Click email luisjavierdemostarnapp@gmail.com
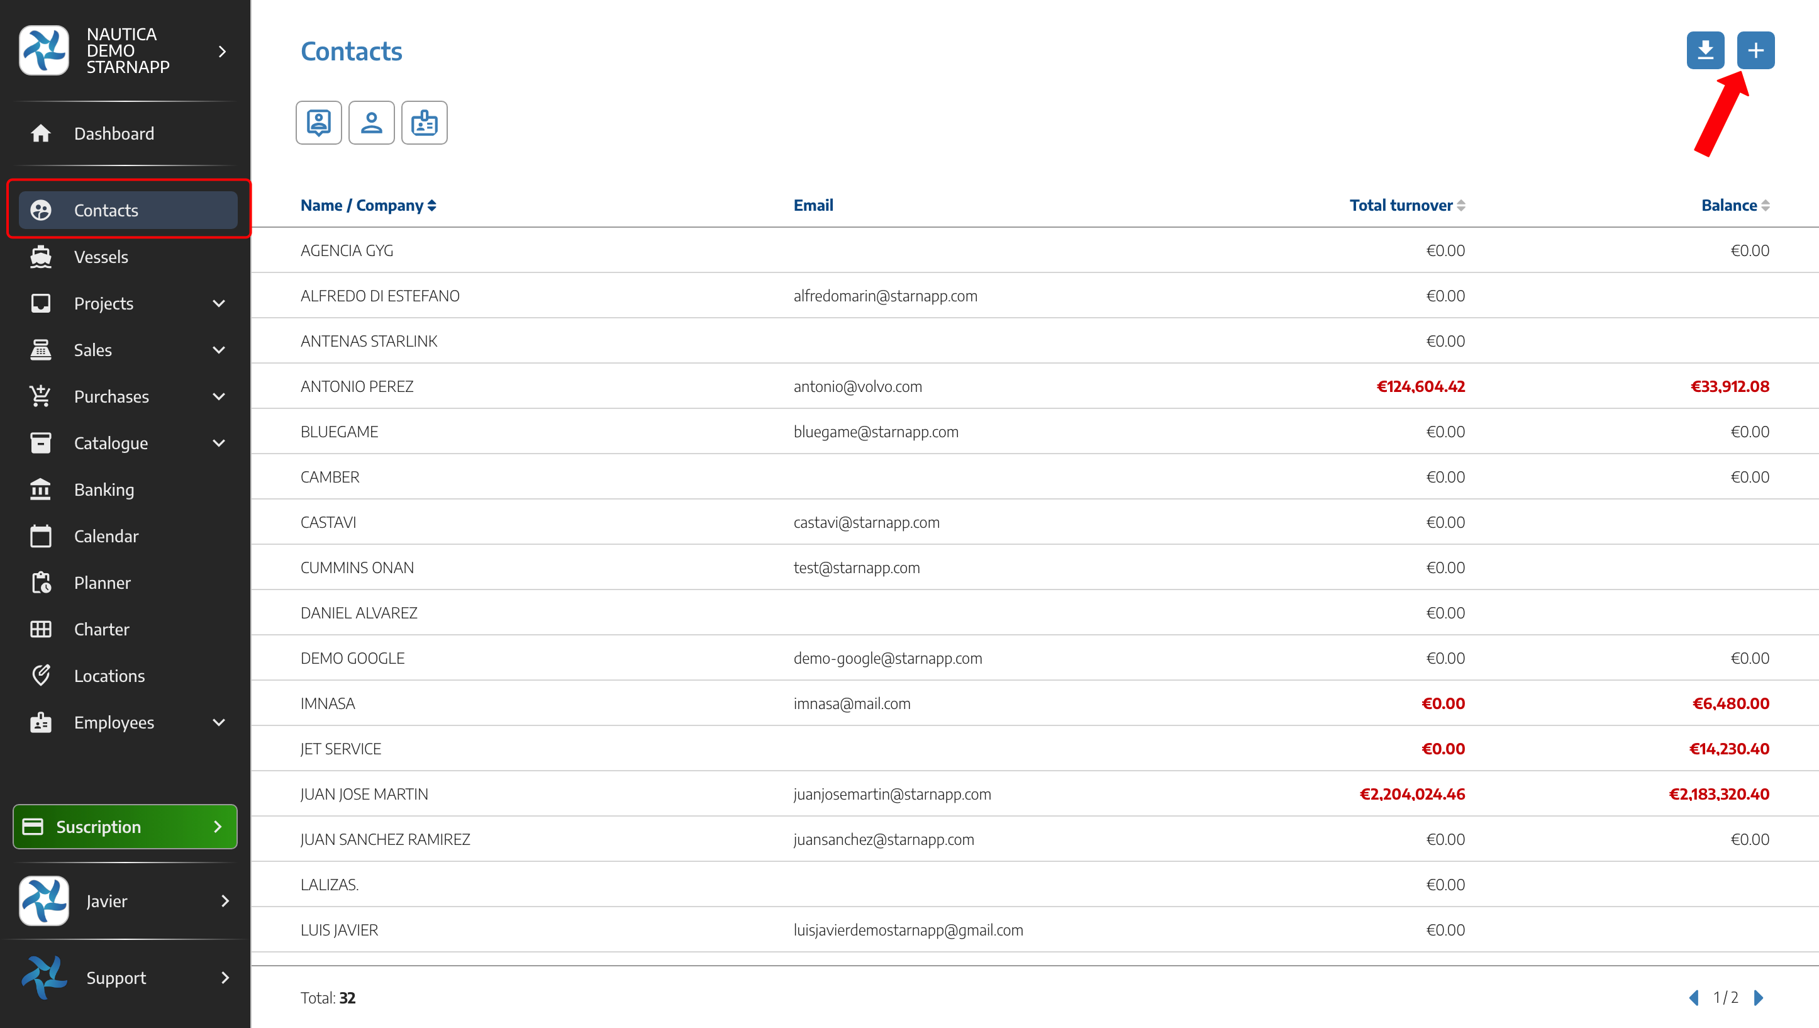 908,930
